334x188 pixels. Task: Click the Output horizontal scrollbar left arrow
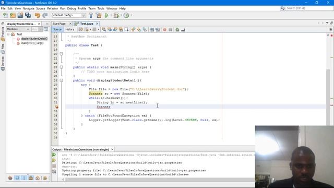(x=63, y=180)
